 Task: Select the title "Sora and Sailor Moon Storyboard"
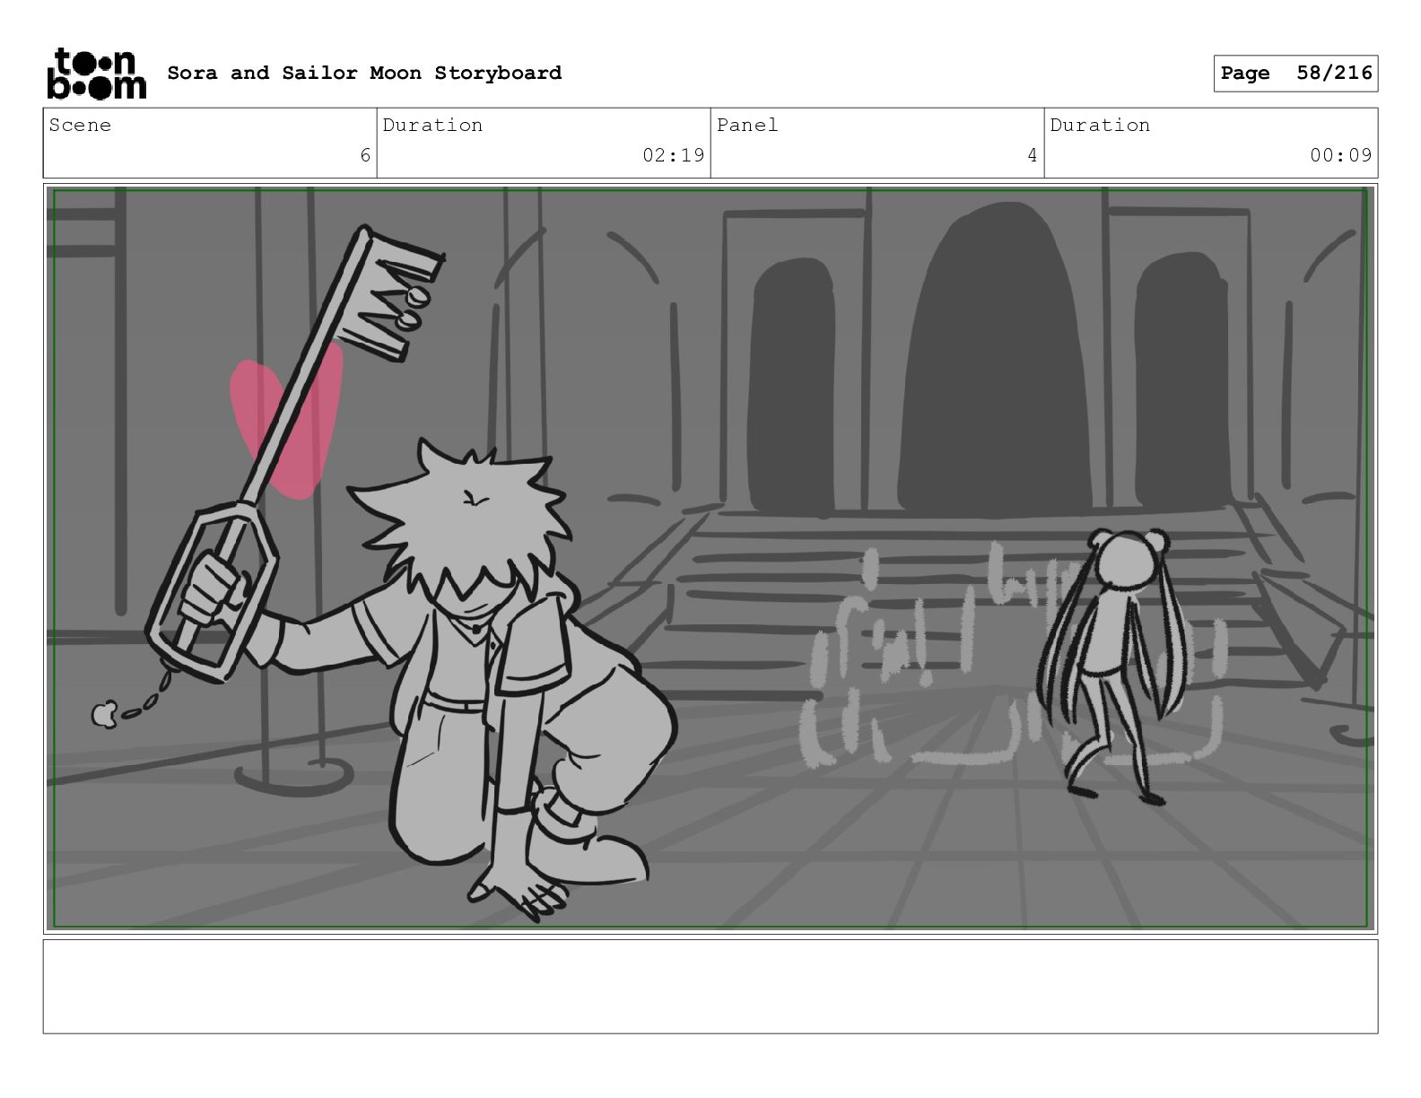(x=364, y=73)
